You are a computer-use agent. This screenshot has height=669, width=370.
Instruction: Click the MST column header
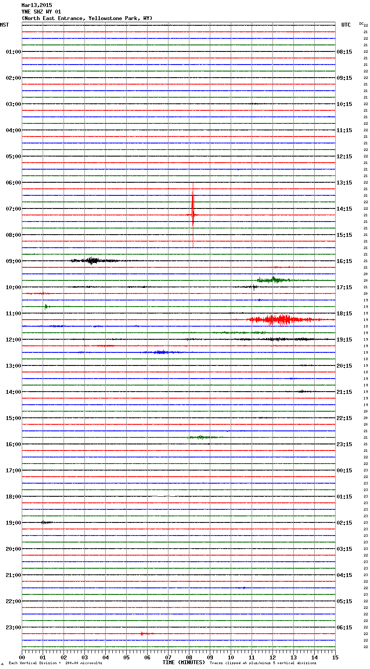point(4,25)
